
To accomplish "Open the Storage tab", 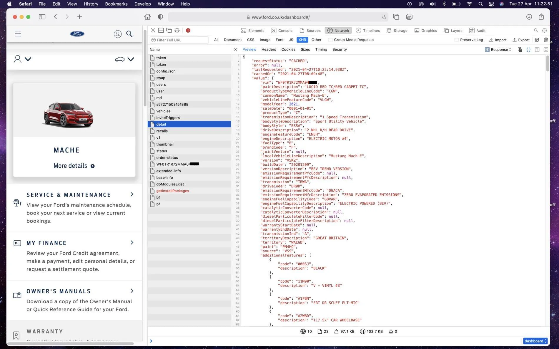I will click(397, 31).
